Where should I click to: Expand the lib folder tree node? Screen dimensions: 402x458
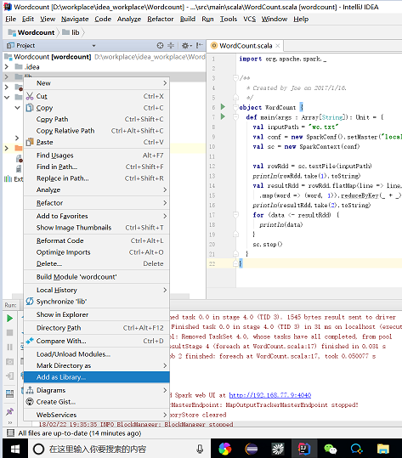click(x=7, y=76)
